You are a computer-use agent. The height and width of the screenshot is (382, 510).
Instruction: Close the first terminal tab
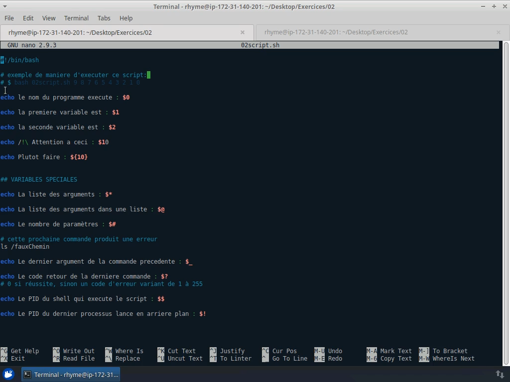tap(243, 32)
